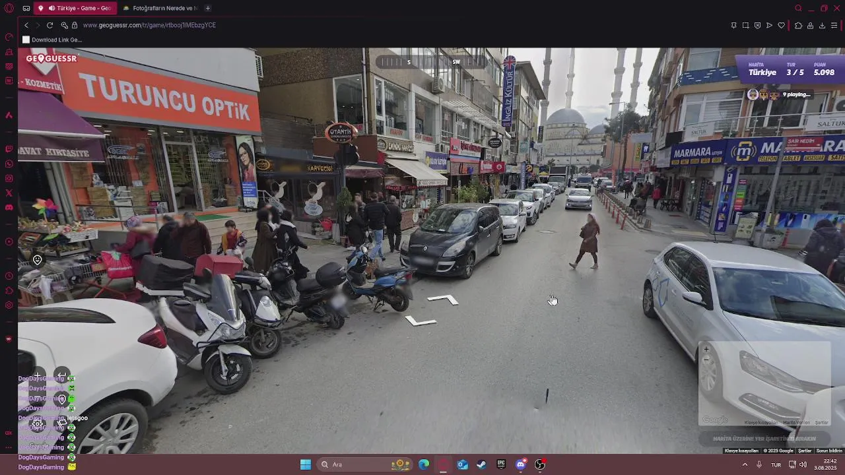This screenshot has width=845, height=475.
Task: Open GX Control speedometer icon in sidebar
Action: point(9,37)
